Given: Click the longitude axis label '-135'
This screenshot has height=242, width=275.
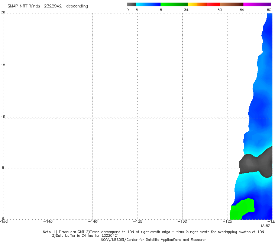Looking at the screenshot, I should [x=137, y=222].
